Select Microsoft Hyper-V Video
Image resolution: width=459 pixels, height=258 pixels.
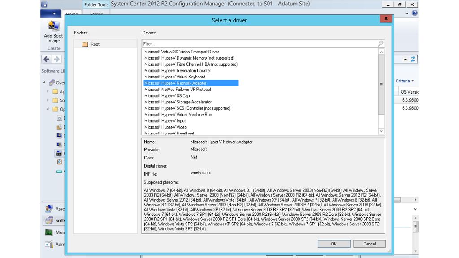pos(165,127)
